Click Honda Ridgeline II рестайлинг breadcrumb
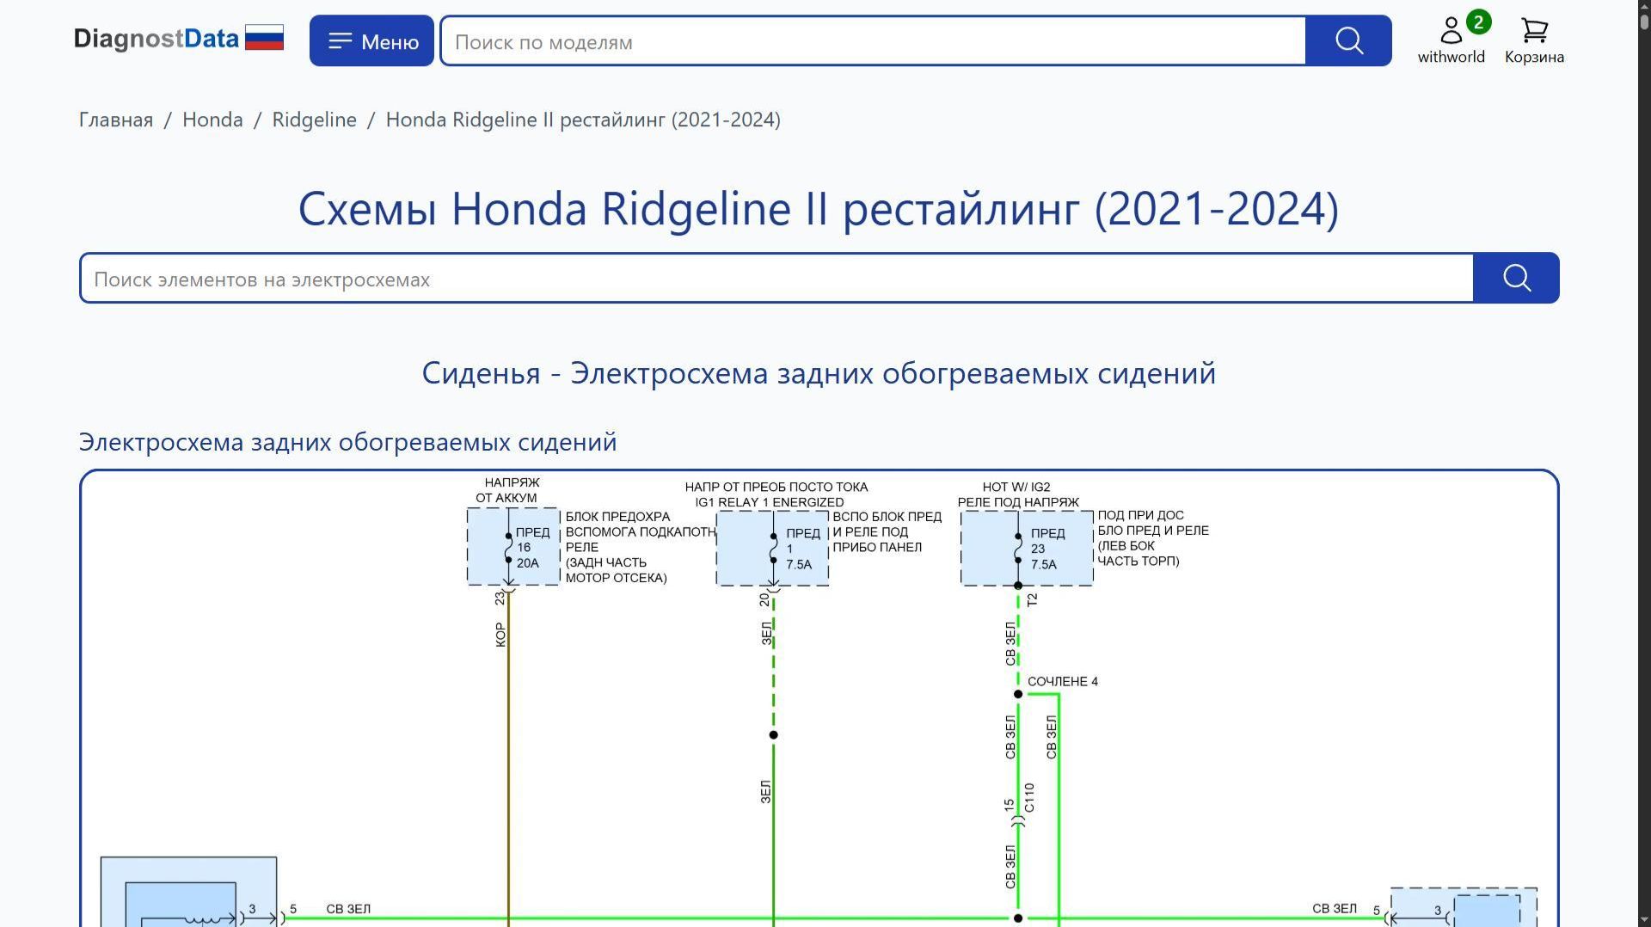 (583, 120)
